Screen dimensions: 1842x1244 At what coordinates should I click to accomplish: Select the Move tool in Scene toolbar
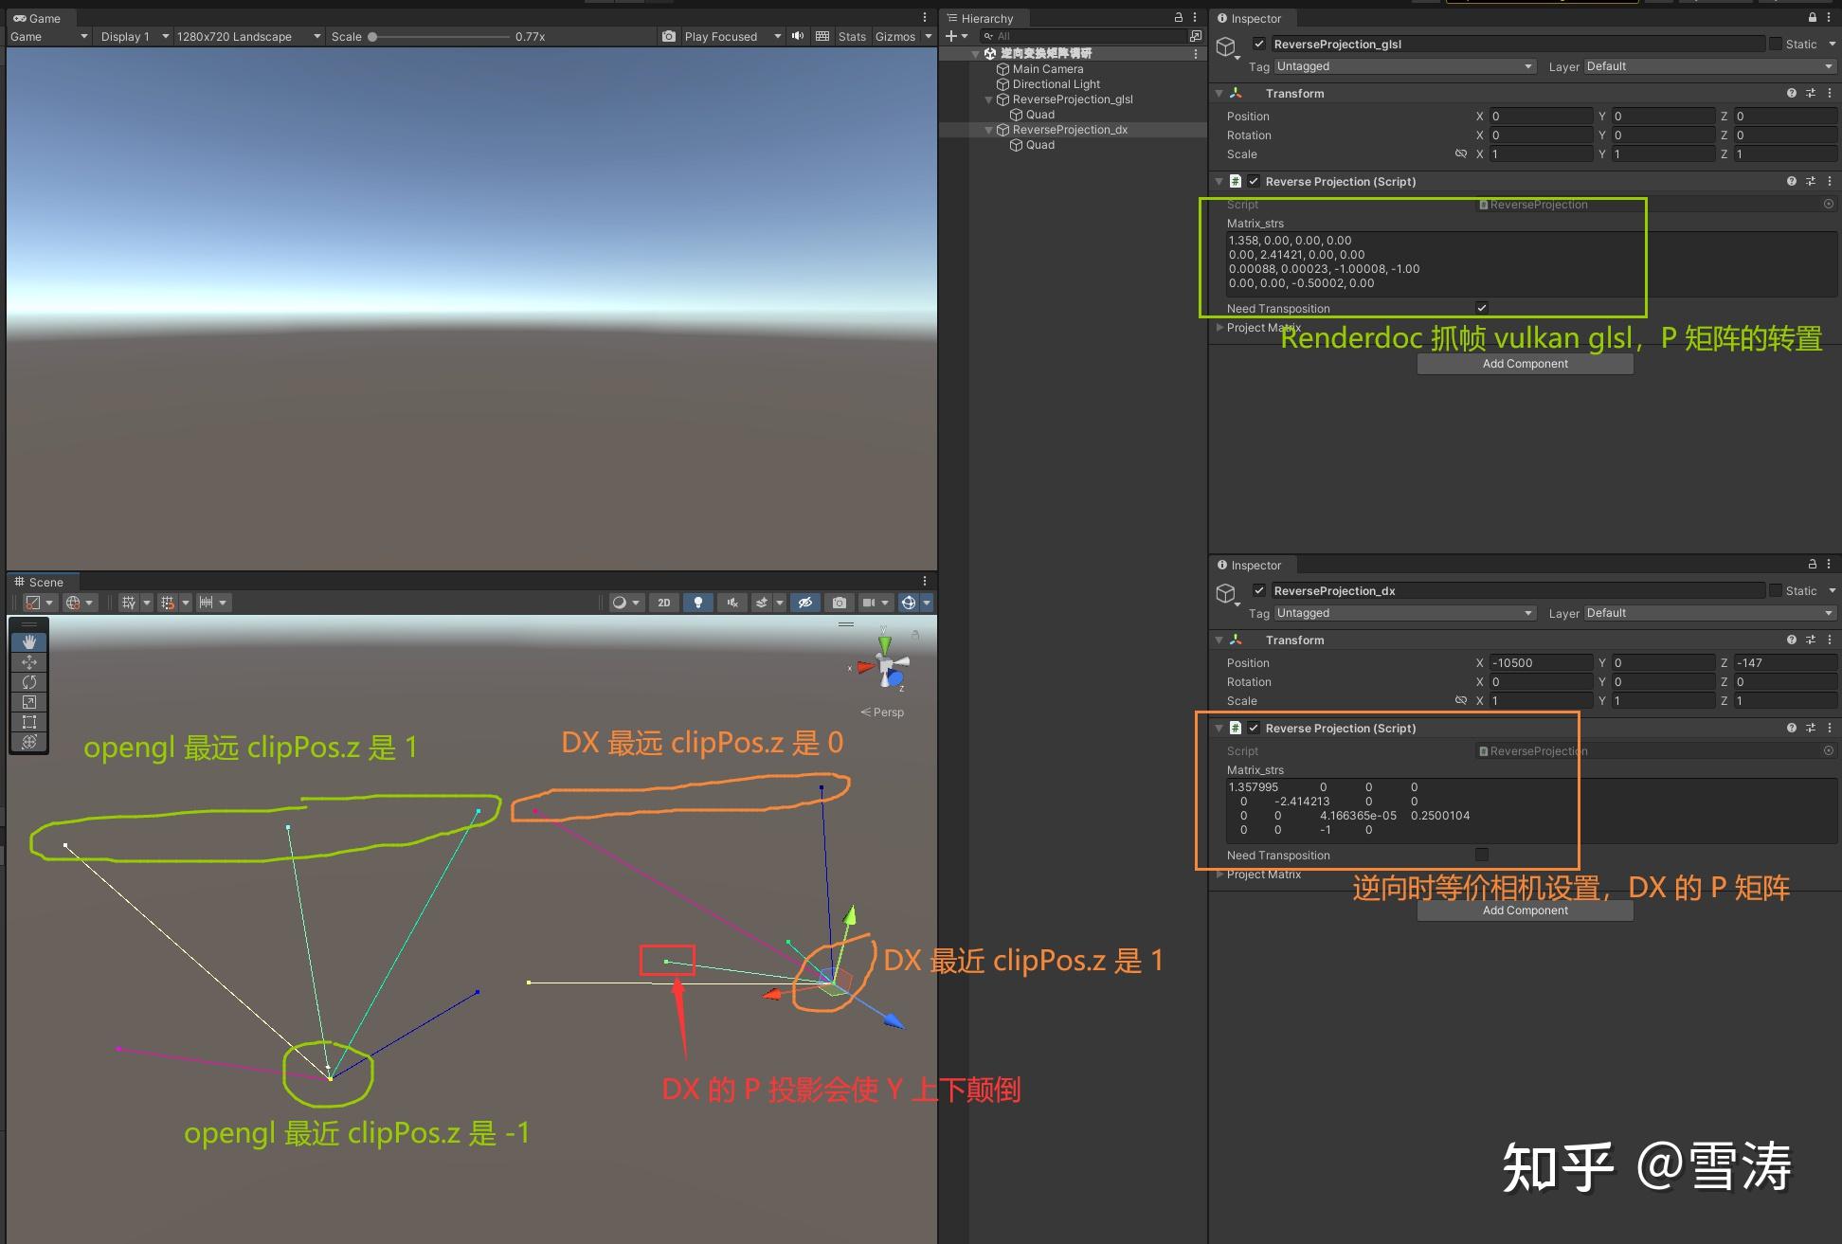click(28, 661)
